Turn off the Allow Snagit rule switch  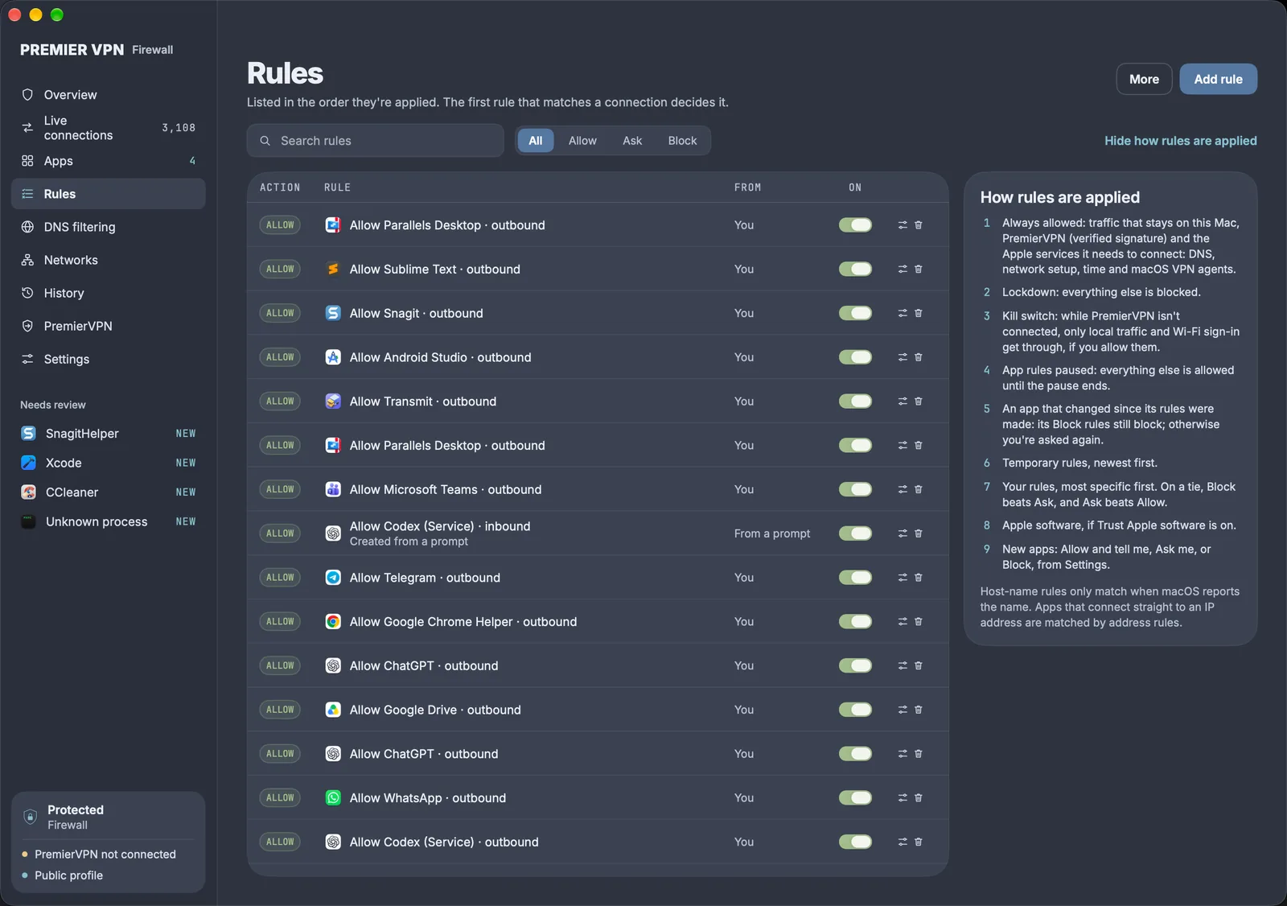click(855, 313)
